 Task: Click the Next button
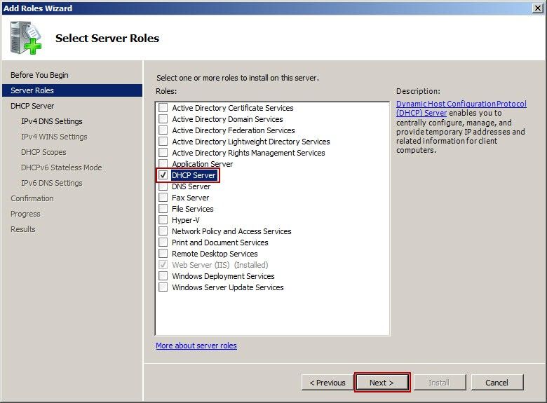(381, 383)
